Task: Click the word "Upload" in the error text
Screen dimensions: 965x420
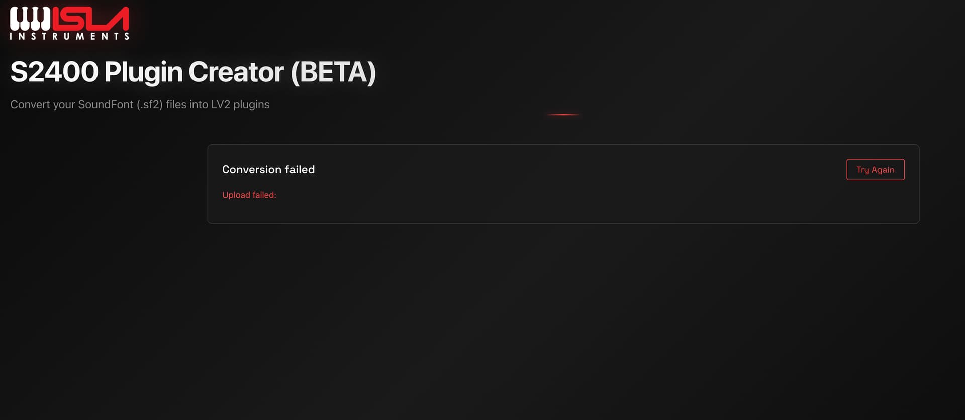Action: (x=236, y=195)
